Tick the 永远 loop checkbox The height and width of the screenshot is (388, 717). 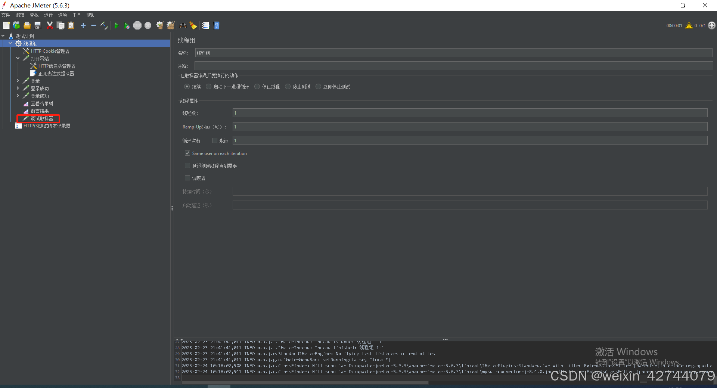[x=215, y=140]
